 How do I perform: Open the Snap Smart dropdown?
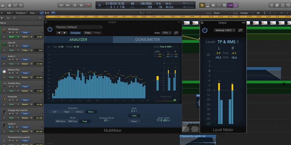(x=222, y=13)
